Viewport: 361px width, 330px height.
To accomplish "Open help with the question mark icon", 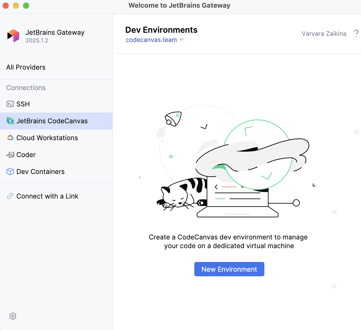I will (356, 33).
